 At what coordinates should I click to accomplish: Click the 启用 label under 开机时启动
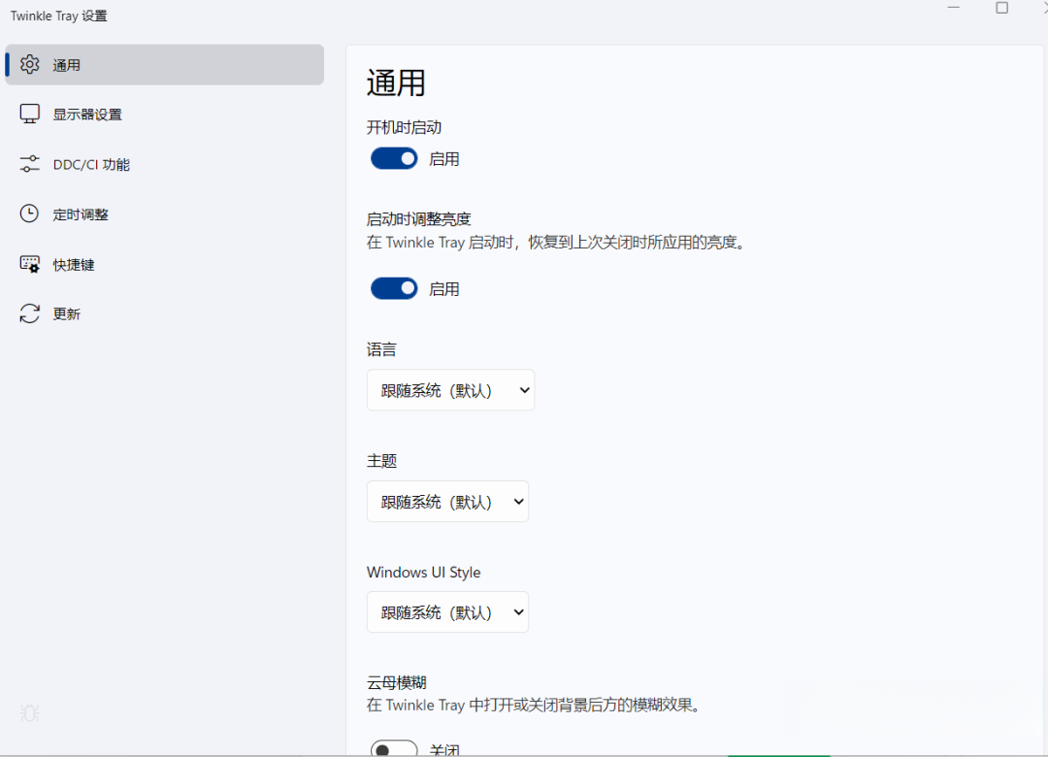pyautogui.click(x=443, y=159)
